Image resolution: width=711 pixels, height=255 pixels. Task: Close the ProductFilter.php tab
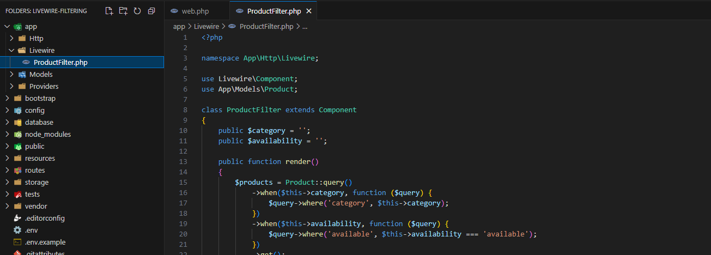[309, 11]
